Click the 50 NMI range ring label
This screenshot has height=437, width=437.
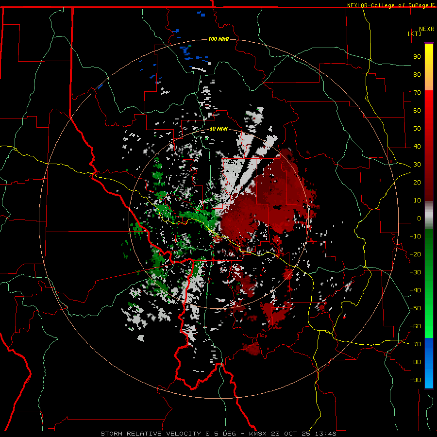coord(218,129)
